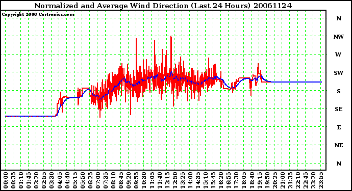Click the 10:30 time axis label
Viewport: 352px width, 191px height.
[144, 180]
